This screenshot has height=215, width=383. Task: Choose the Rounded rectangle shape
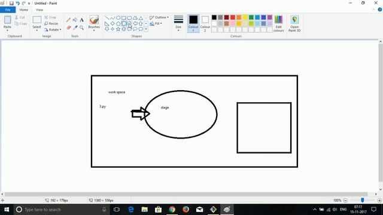click(129, 18)
